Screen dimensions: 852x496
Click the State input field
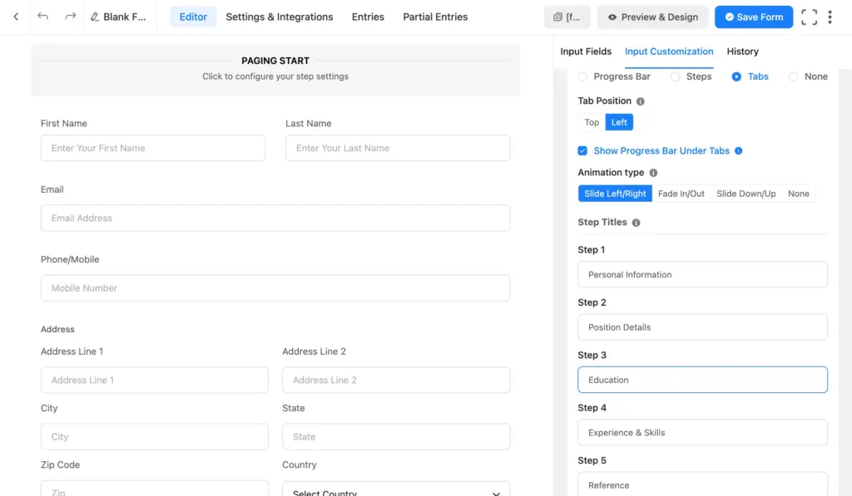(396, 437)
